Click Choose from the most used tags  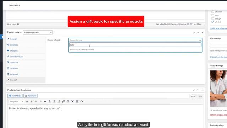coord(218,57)
